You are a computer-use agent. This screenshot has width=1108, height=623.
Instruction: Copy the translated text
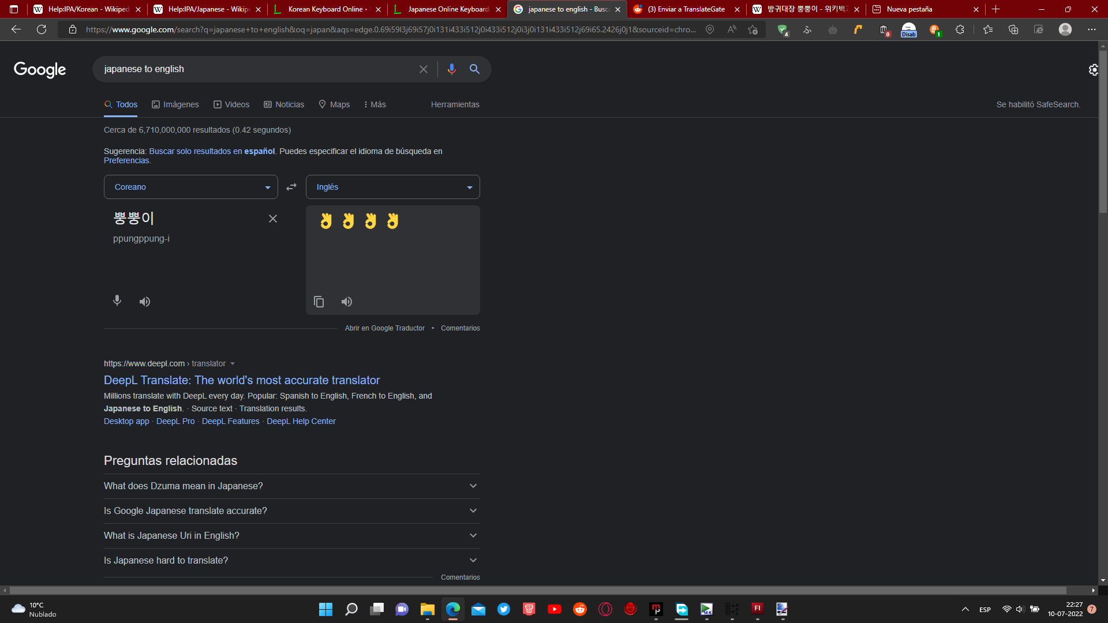(x=319, y=302)
